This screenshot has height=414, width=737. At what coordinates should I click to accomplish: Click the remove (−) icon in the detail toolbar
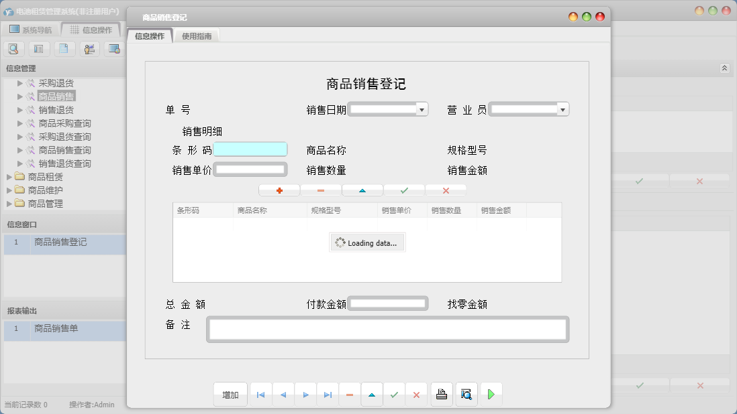coord(321,190)
